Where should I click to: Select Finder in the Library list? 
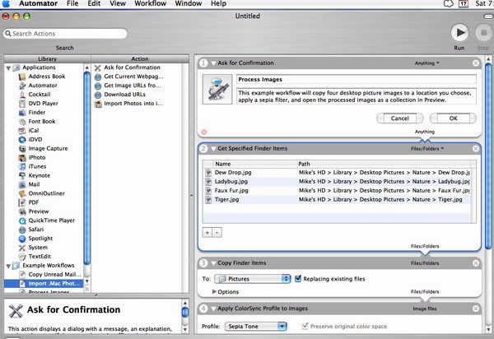[37, 113]
